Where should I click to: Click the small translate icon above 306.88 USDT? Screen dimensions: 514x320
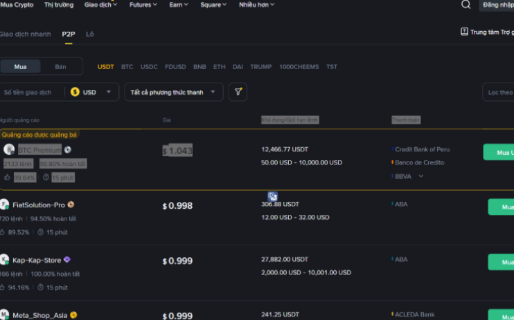[x=273, y=197]
